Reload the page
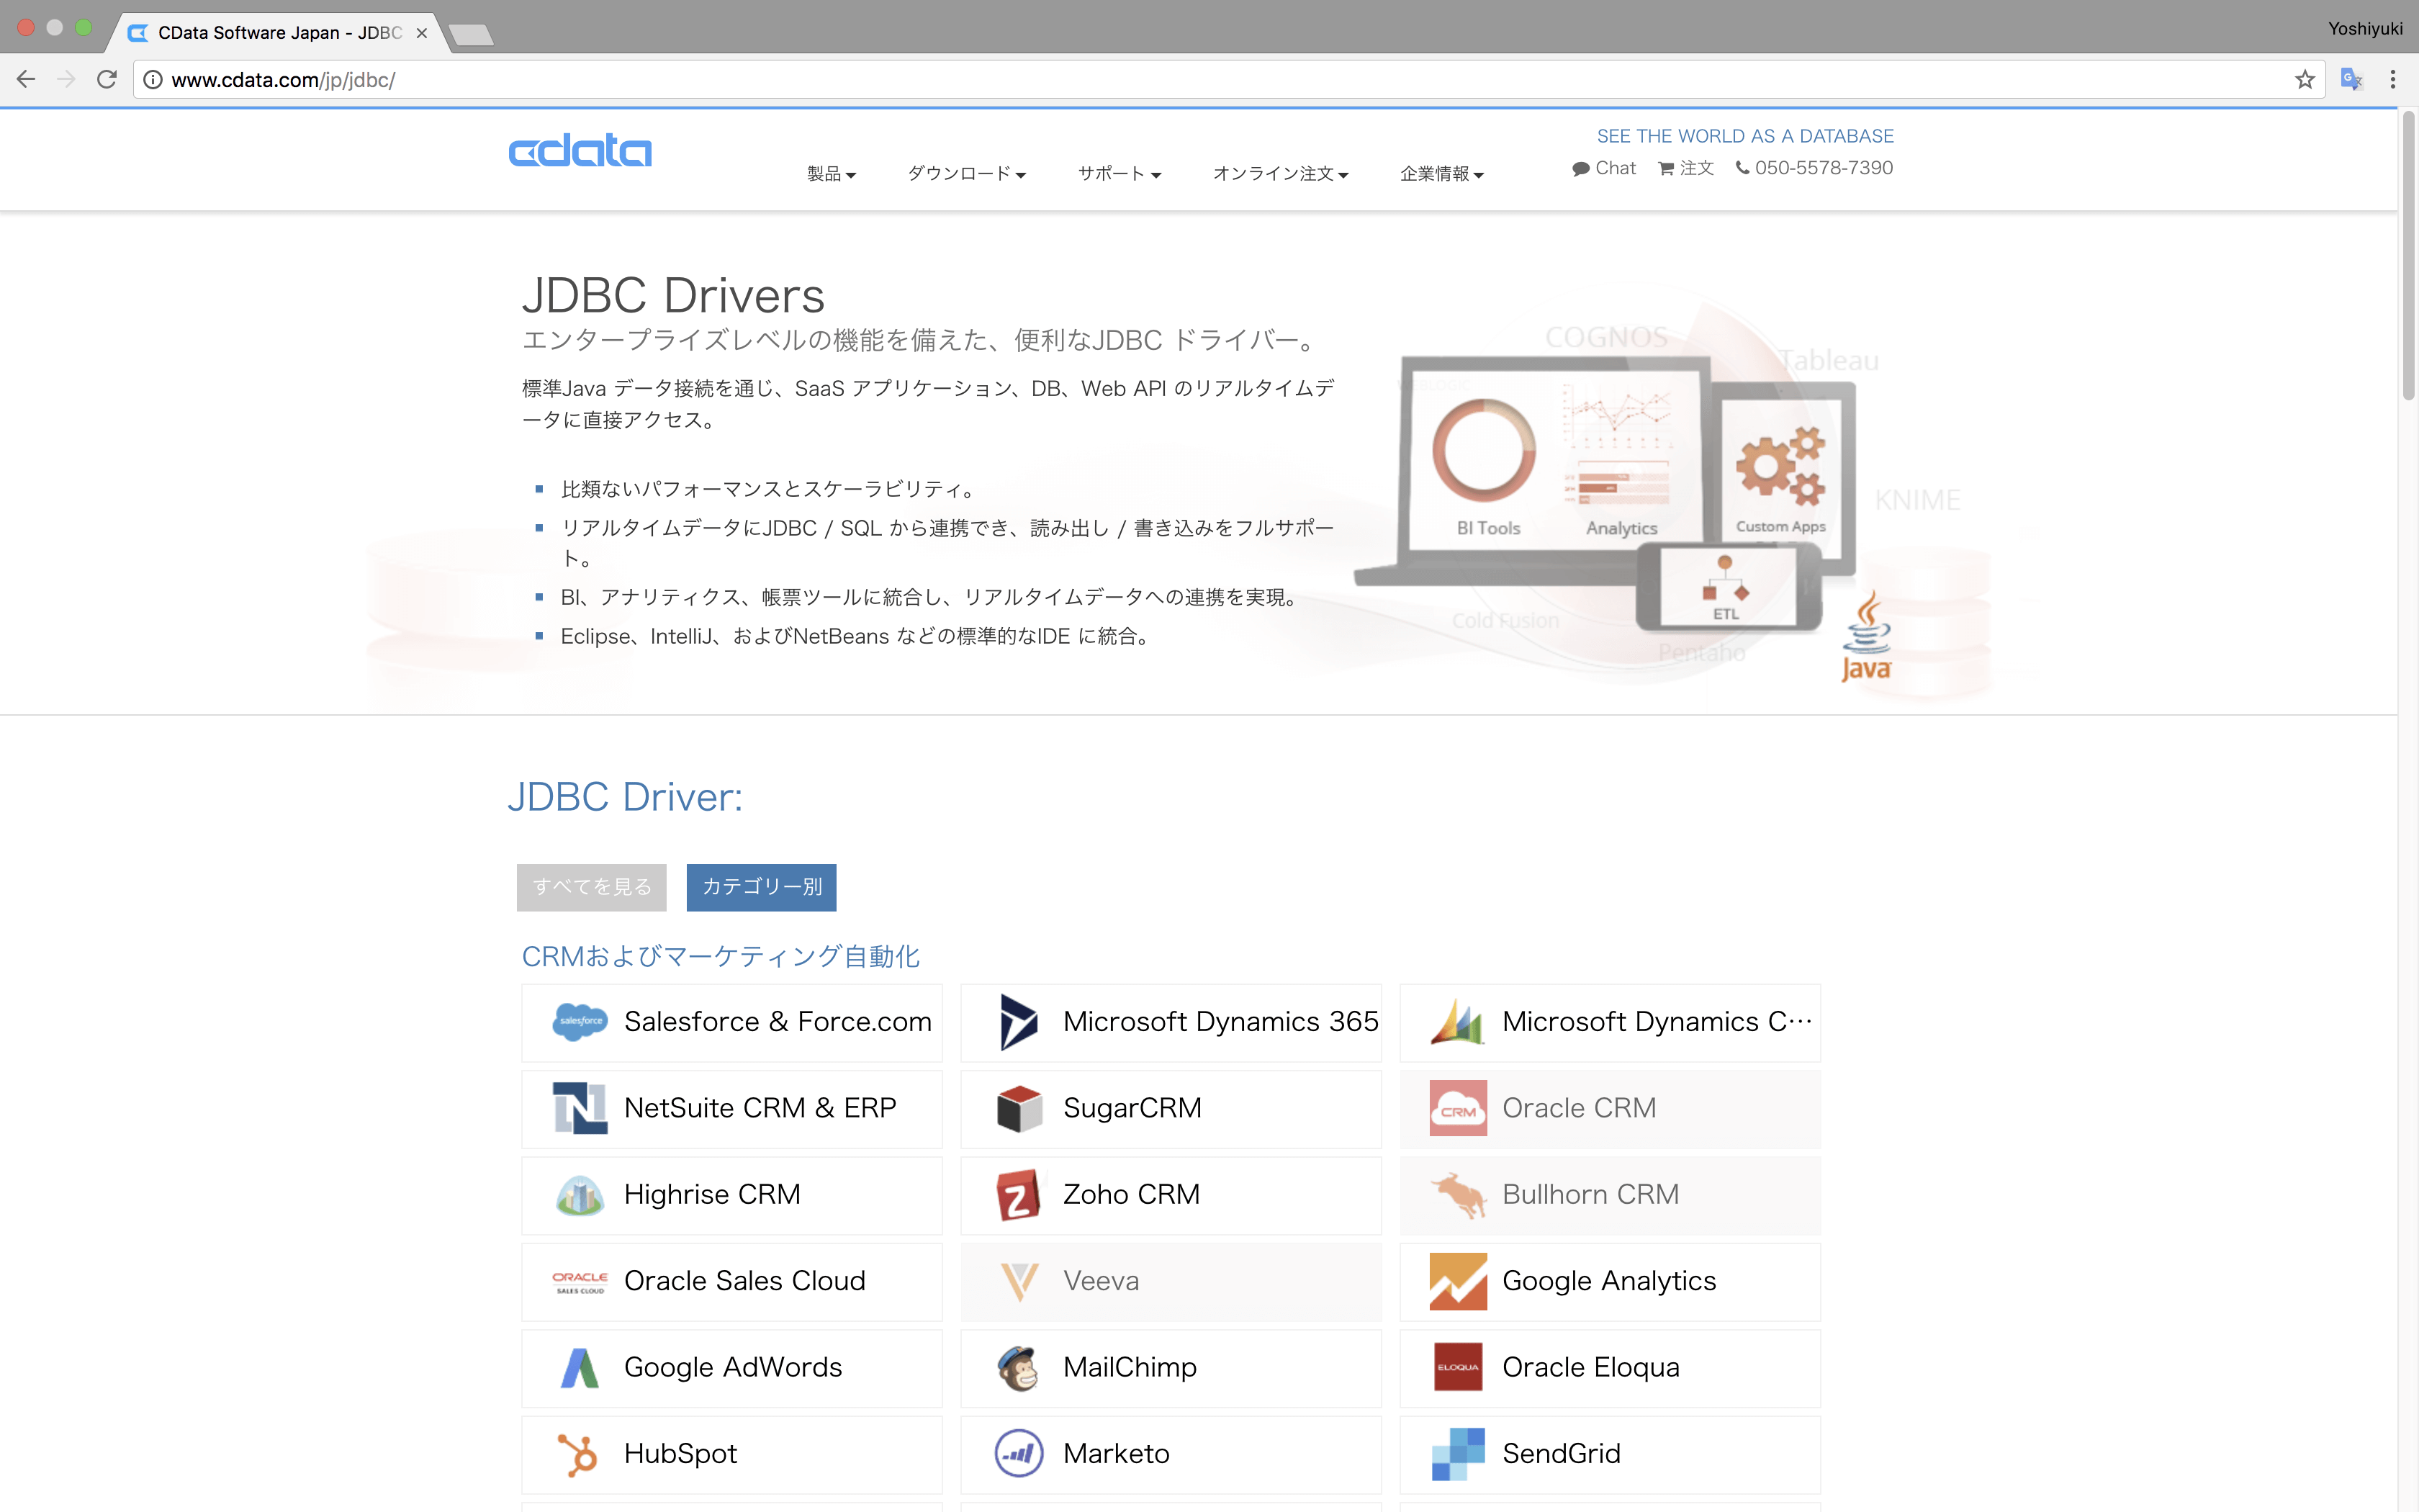The width and height of the screenshot is (2419, 1512). pyautogui.click(x=107, y=79)
